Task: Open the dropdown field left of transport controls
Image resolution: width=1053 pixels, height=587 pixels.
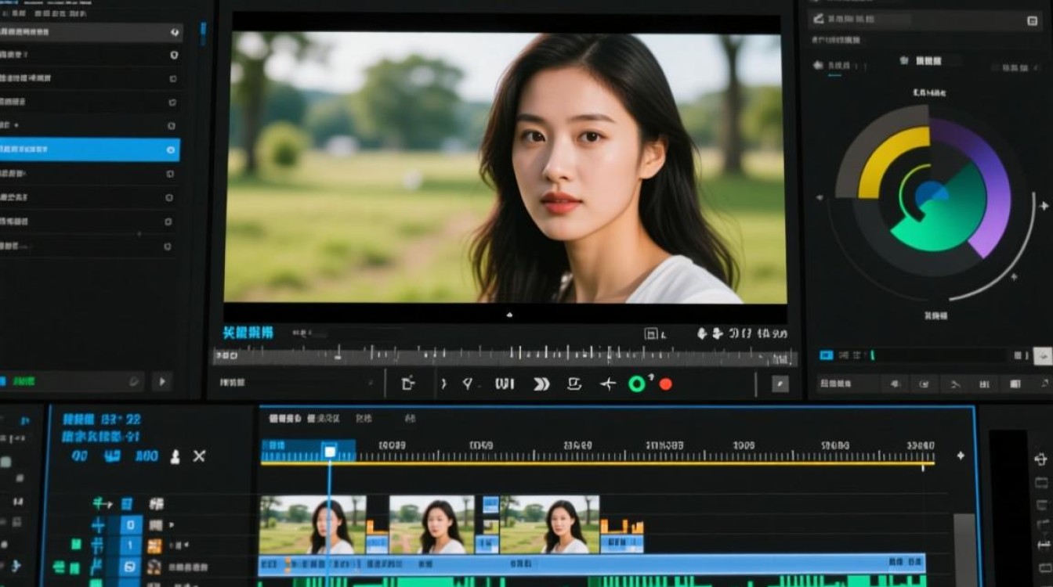Action: click(298, 383)
